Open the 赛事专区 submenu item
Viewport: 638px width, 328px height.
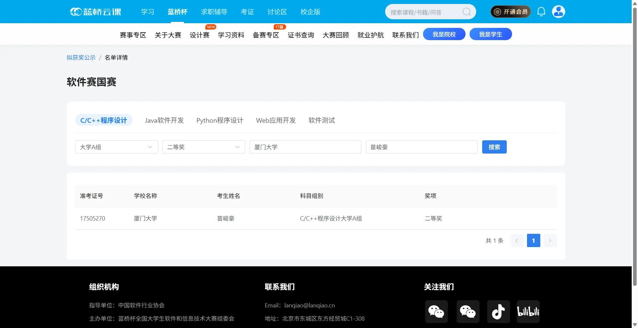(133, 35)
